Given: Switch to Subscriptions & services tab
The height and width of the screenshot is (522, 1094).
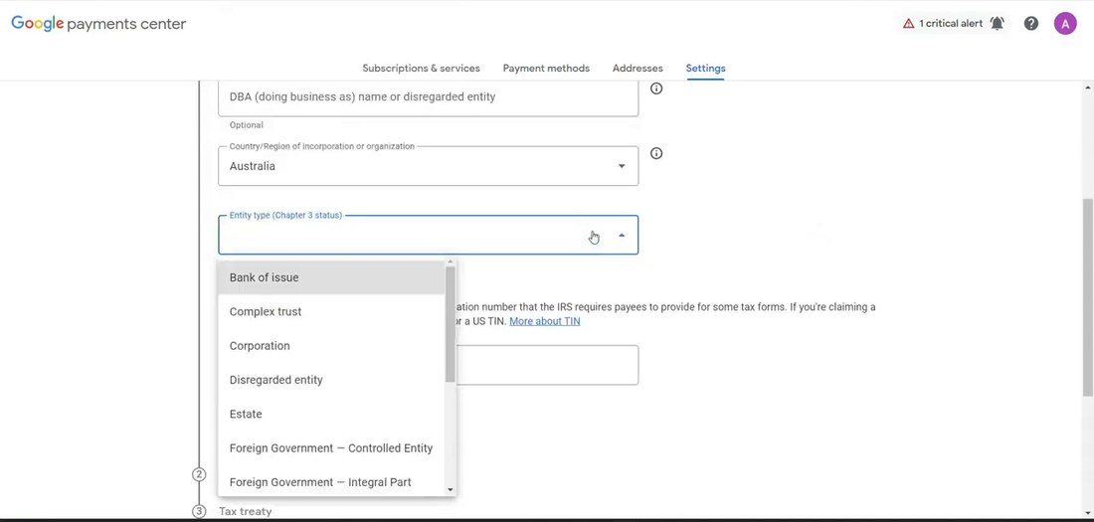Looking at the screenshot, I should point(421,69).
